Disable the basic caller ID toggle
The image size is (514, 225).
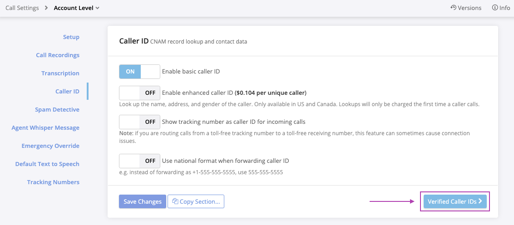(139, 72)
